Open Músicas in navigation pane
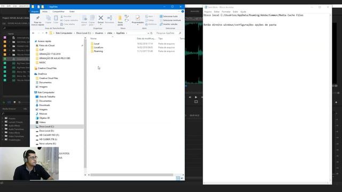342x192 pixels. [43, 114]
